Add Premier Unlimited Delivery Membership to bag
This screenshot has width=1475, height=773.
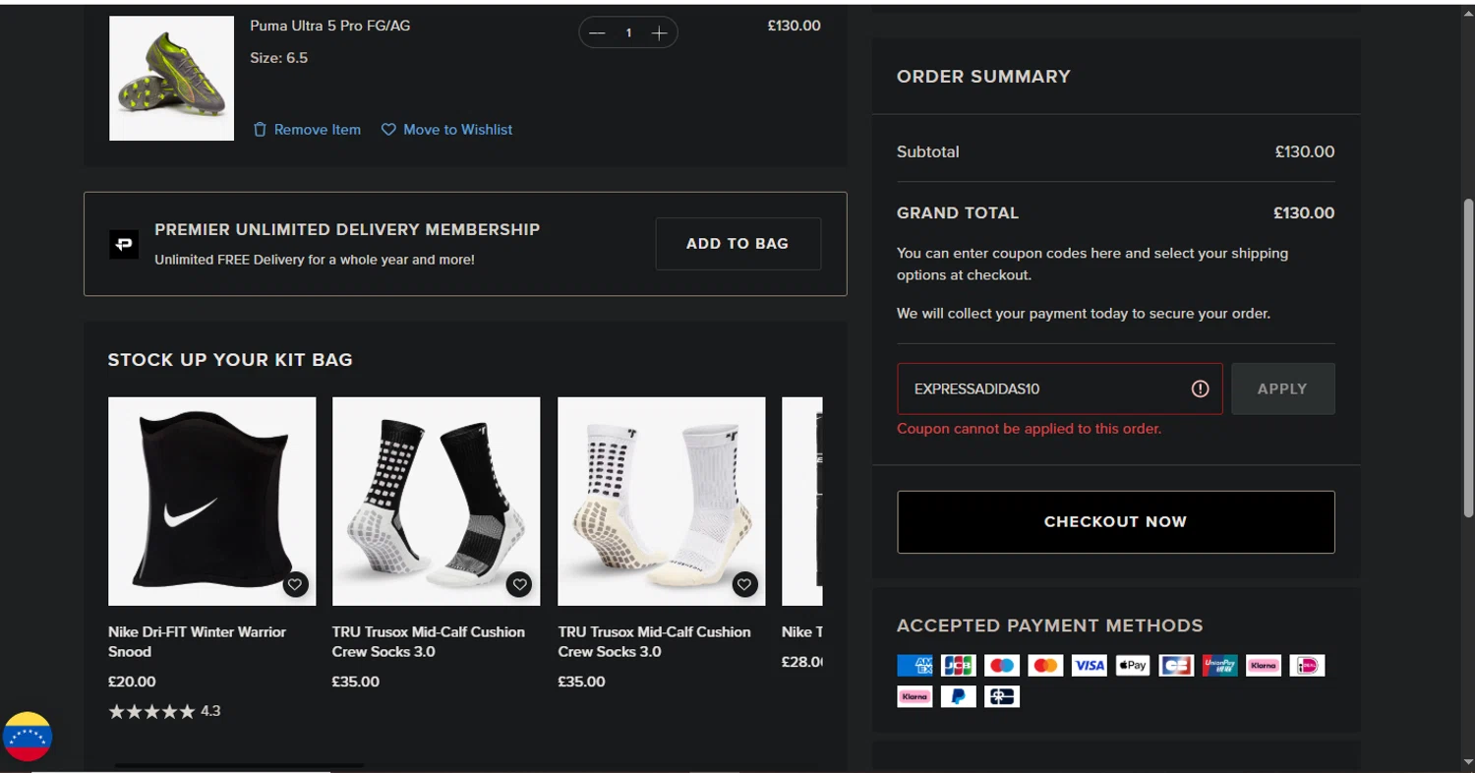pyautogui.click(x=737, y=244)
